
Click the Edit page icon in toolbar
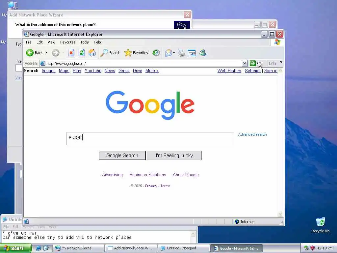click(x=192, y=53)
